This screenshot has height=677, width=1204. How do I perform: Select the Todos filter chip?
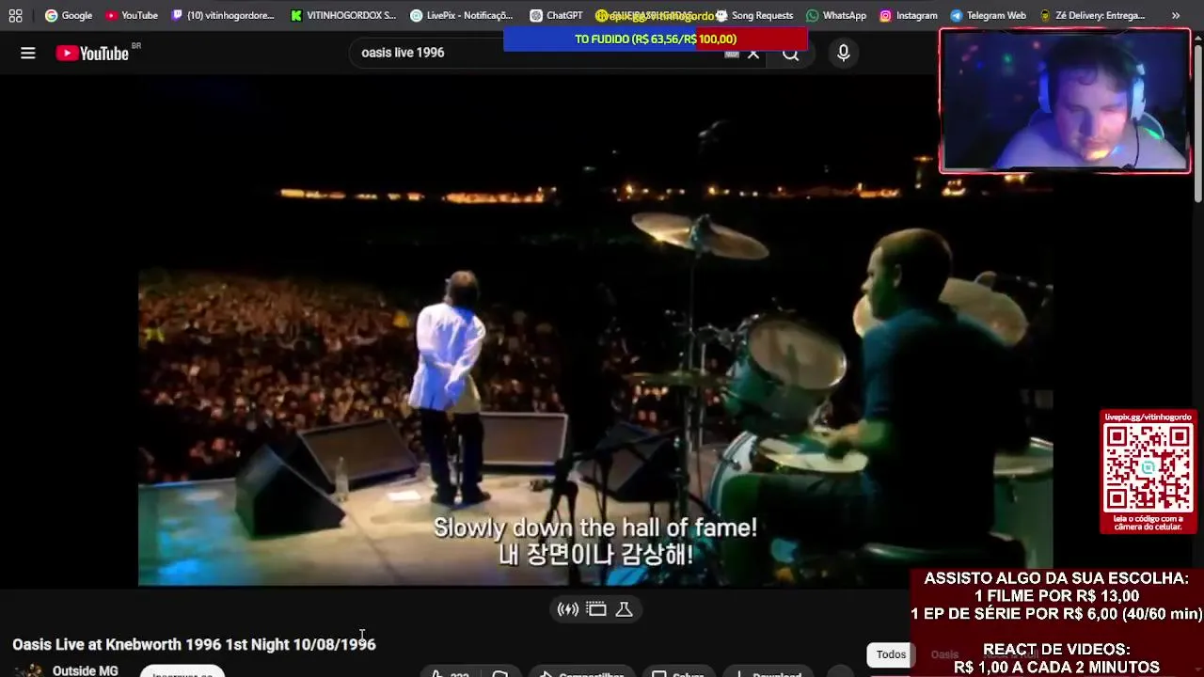(x=891, y=654)
